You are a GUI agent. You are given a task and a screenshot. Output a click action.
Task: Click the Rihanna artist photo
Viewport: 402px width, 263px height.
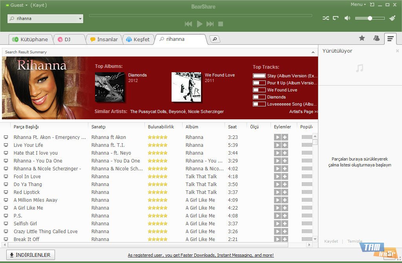coord(45,88)
